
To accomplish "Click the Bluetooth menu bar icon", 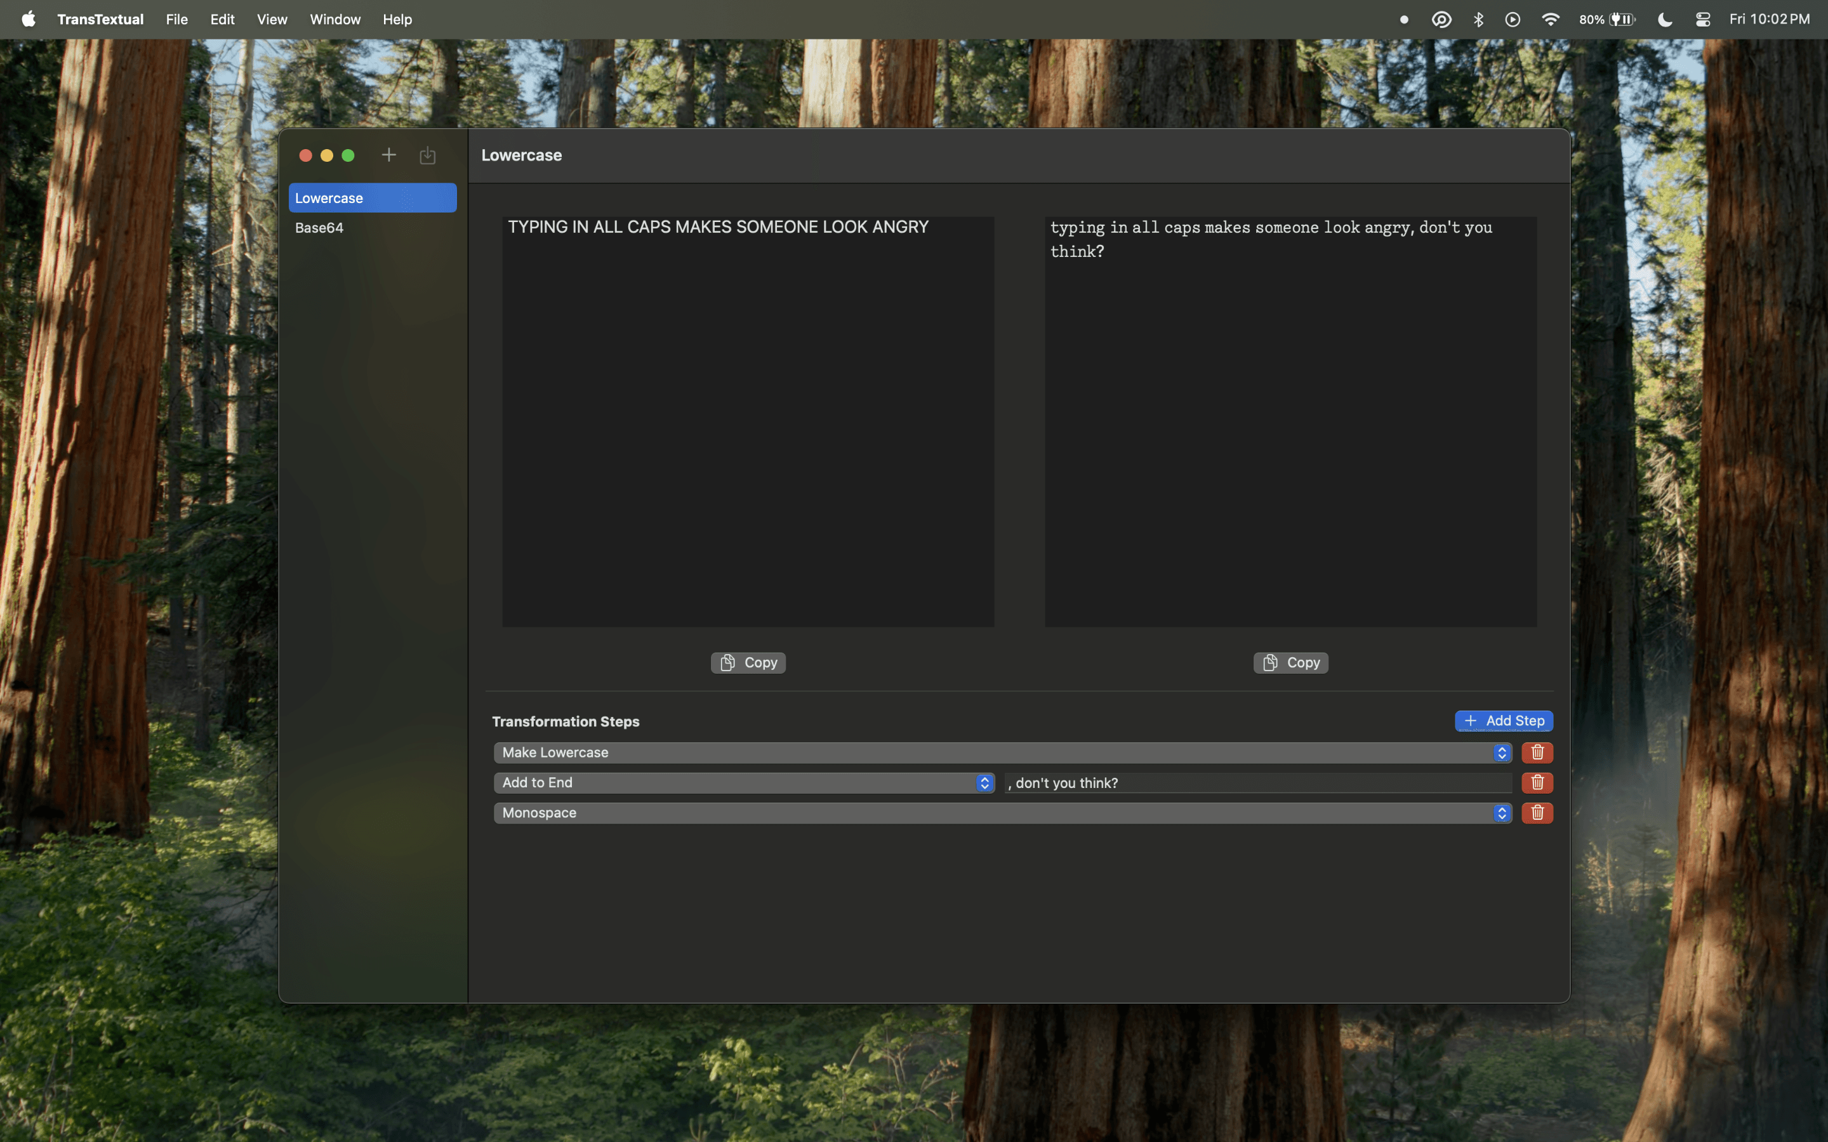I will 1478,20.
